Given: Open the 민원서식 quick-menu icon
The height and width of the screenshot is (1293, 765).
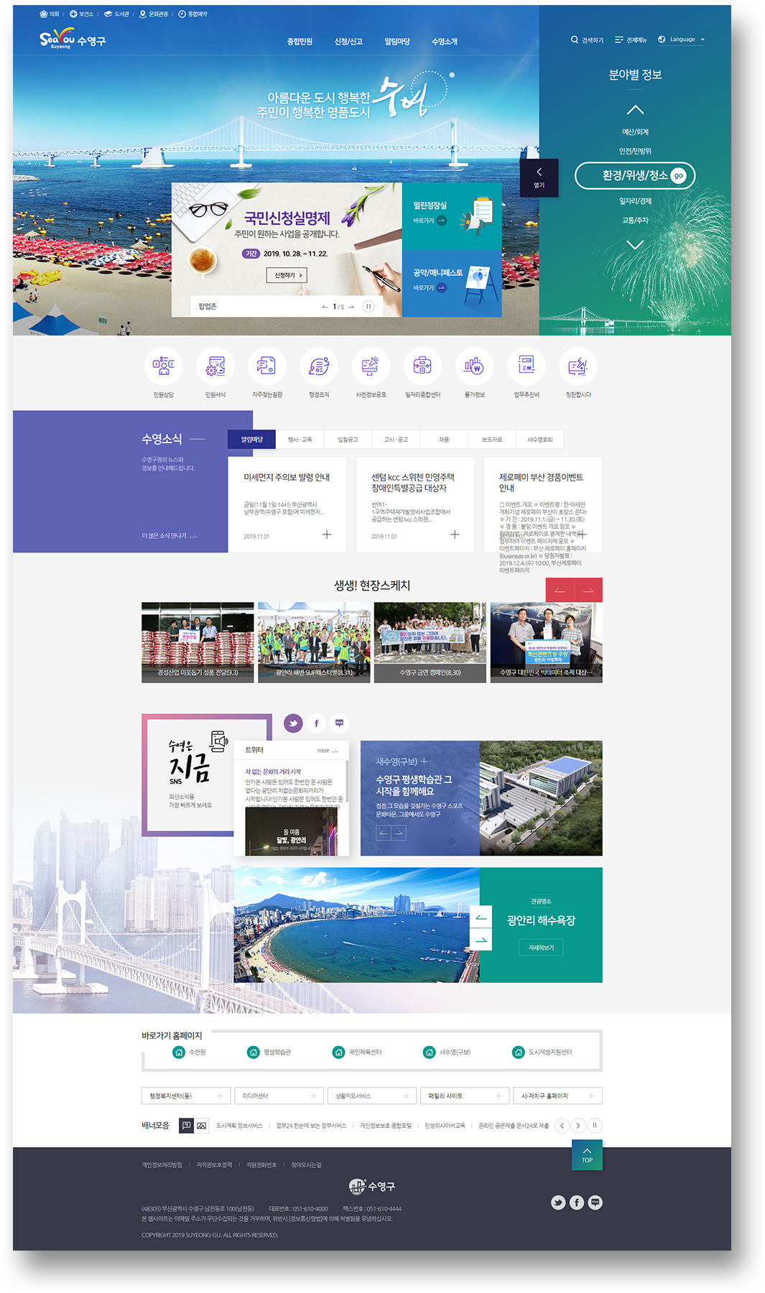Looking at the screenshot, I should (215, 366).
